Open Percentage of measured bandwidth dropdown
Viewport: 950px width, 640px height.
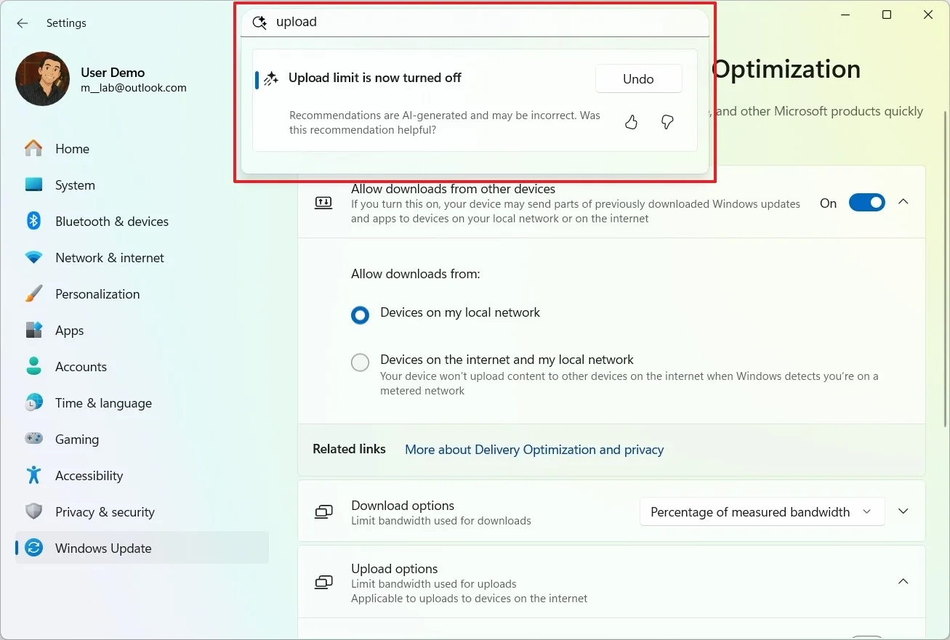(x=761, y=512)
